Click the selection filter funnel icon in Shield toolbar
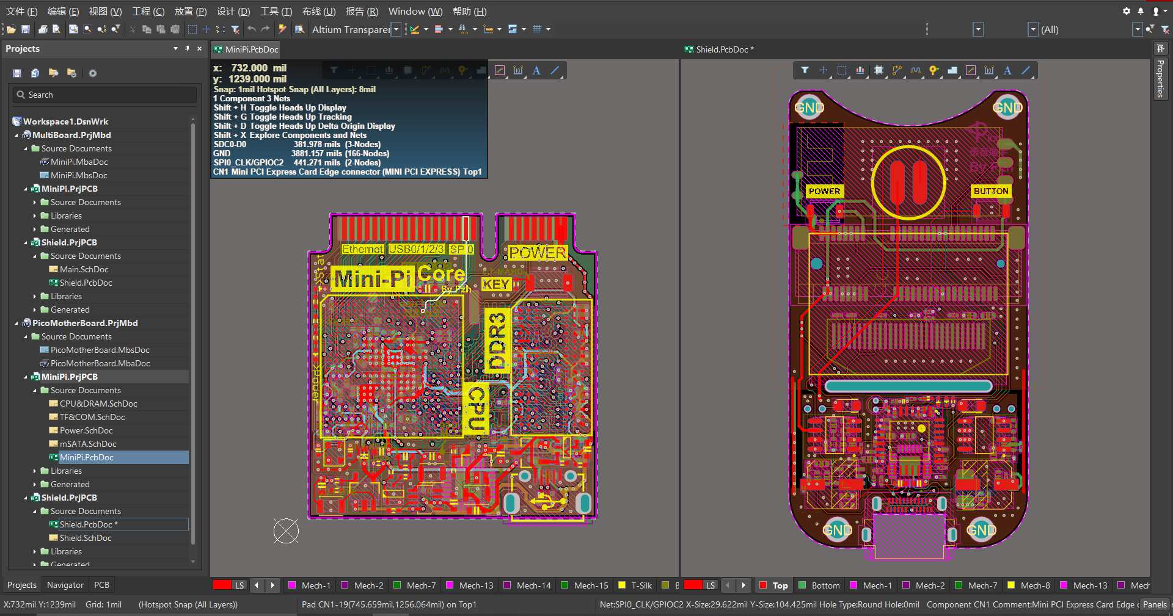Screen dimensions: 1173x616 (805, 71)
